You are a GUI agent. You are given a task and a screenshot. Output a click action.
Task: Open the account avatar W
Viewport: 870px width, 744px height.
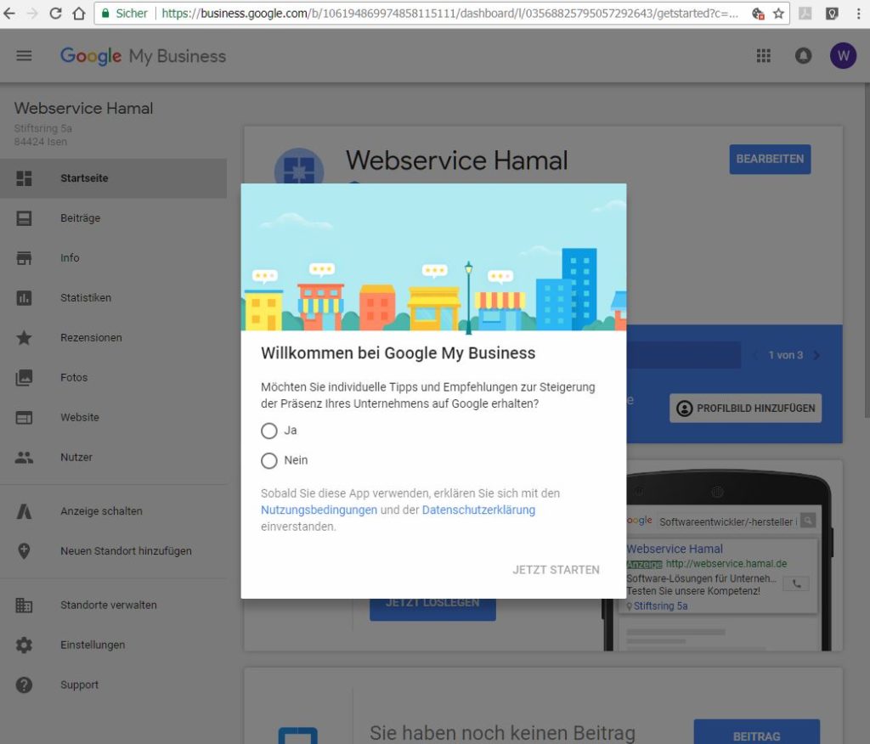coord(844,55)
